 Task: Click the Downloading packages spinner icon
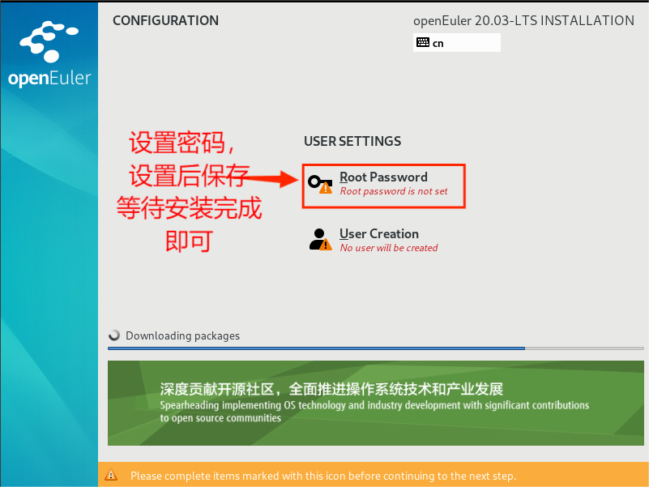pos(114,335)
